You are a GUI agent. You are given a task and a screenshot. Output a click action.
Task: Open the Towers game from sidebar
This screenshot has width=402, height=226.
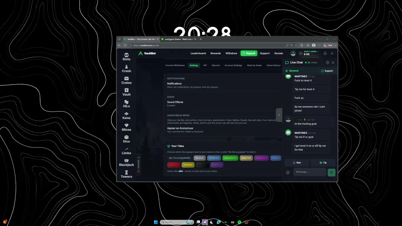tap(126, 175)
